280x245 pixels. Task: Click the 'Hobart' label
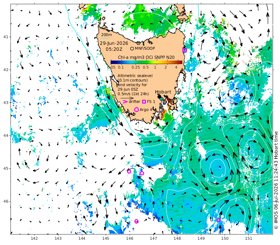pyautogui.click(x=163, y=92)
